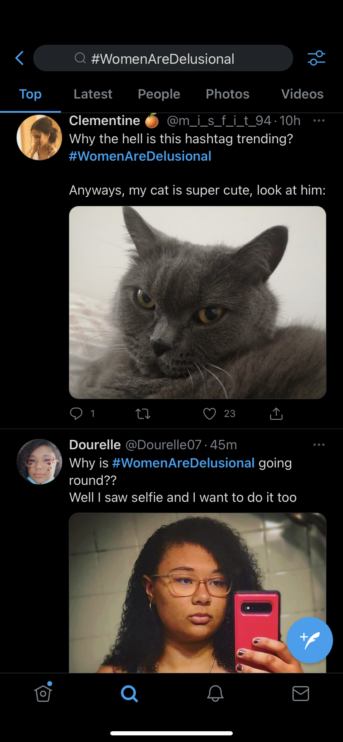Screen dimensions: 343x742
Task: Go to Home timeline
Action: 43,693
